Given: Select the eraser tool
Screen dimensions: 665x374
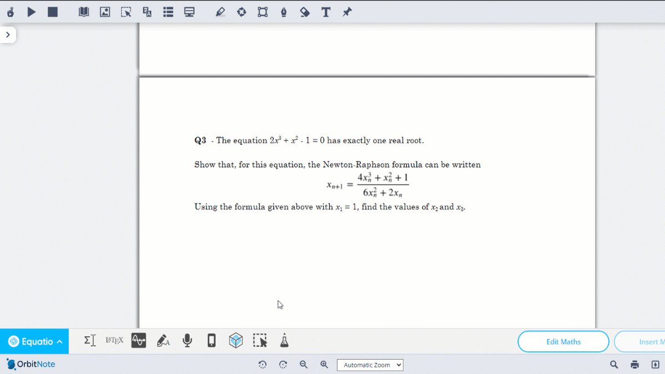Looking at the screenshot, I should [x=305, y=12].
